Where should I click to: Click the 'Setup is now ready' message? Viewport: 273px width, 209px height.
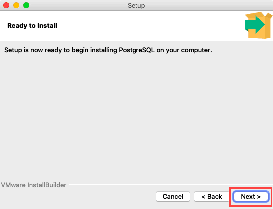108,50
